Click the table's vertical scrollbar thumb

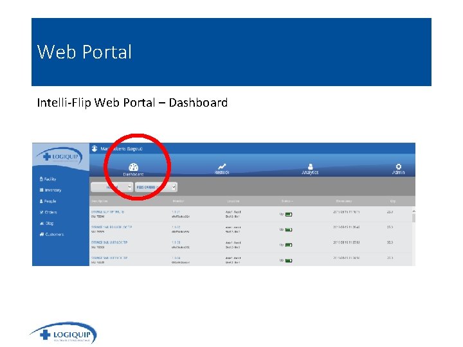click(413, 218)
